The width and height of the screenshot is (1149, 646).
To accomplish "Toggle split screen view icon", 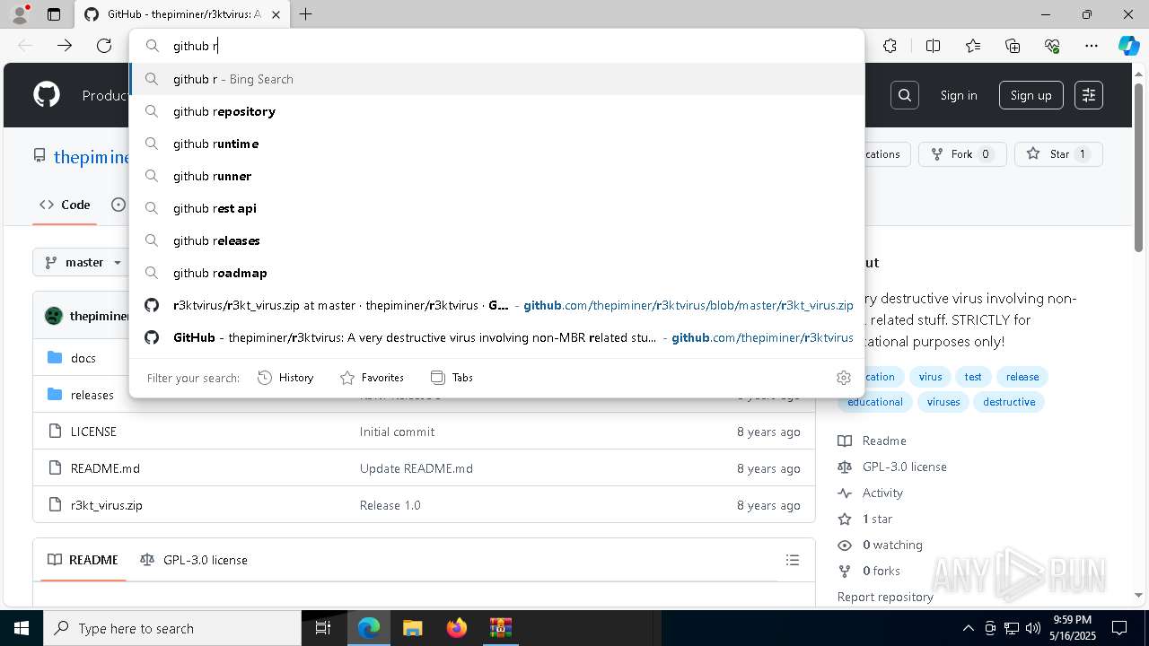I will coord(933,46).
